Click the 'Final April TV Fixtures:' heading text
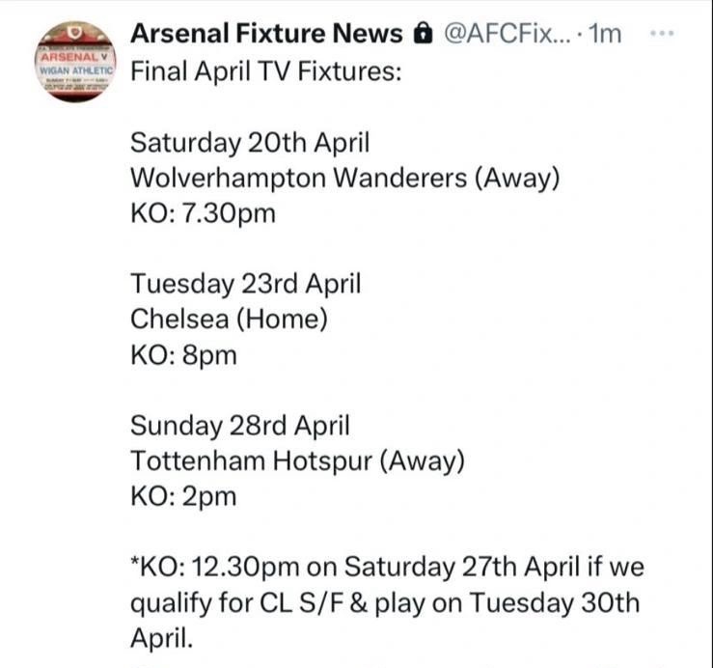Image resolution: width=713 pixels, height=668 pixels. click(264, 72)
